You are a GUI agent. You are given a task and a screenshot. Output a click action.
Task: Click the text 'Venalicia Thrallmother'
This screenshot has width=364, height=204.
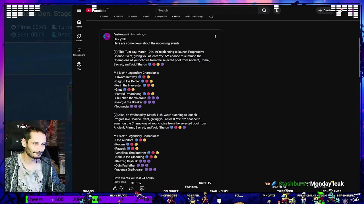coord(131,153)
